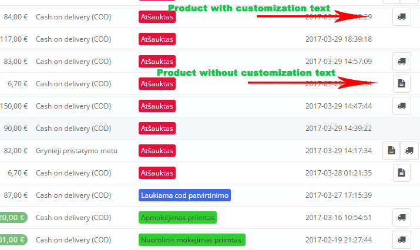
Task: Click the Nuotolinis mokėjimas priimtas status badge
Action: coord(192,240)
